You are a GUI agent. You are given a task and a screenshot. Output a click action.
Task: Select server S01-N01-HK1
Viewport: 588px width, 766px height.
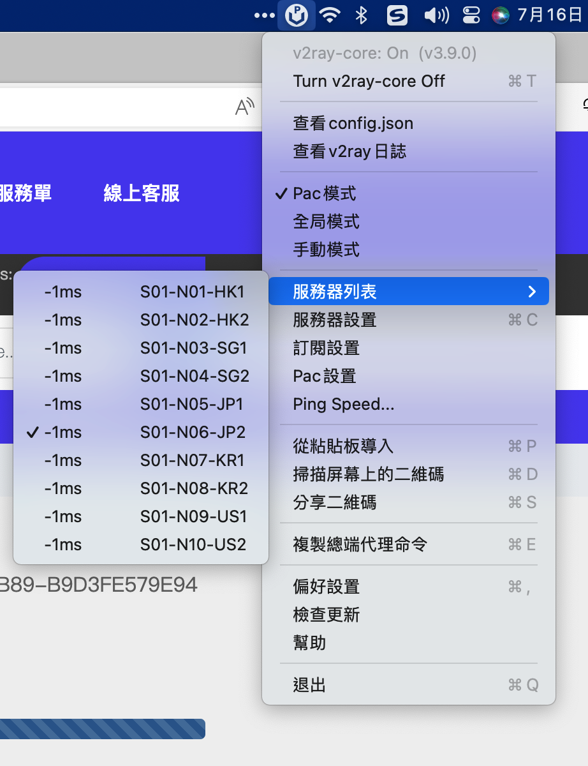[x=192, y=292]
